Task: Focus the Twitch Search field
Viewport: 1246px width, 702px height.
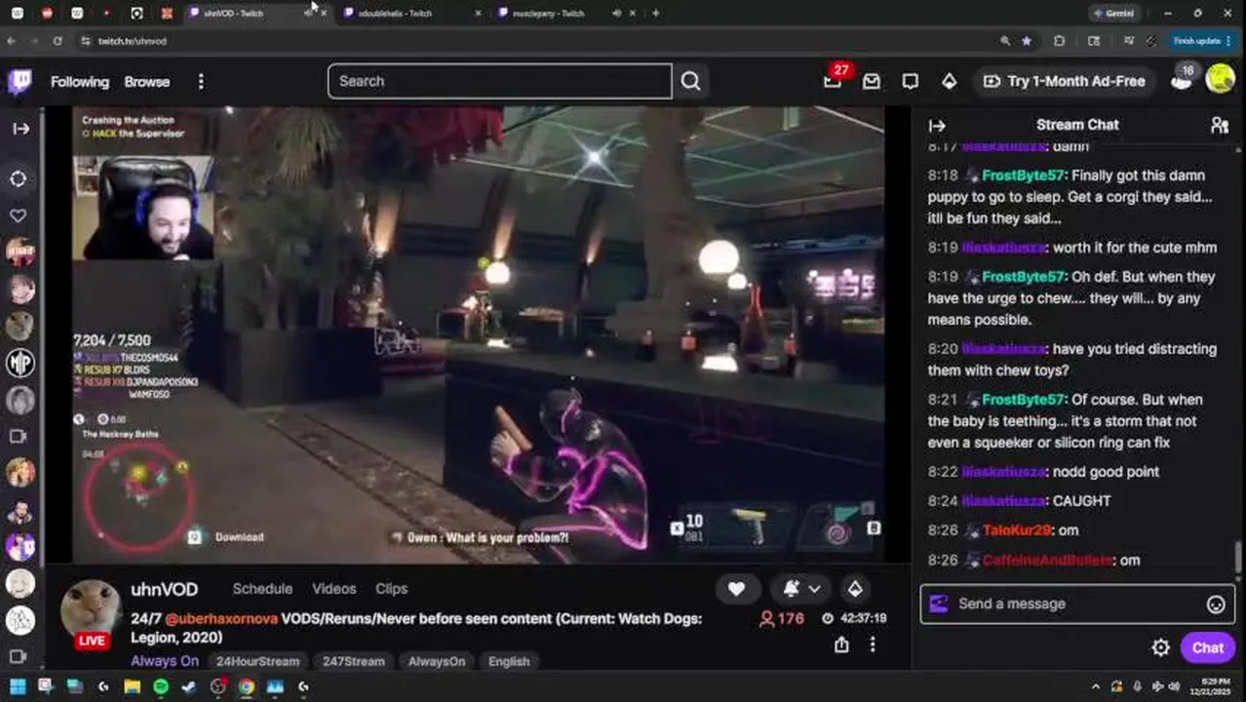Action: click(x=499, y=81)
